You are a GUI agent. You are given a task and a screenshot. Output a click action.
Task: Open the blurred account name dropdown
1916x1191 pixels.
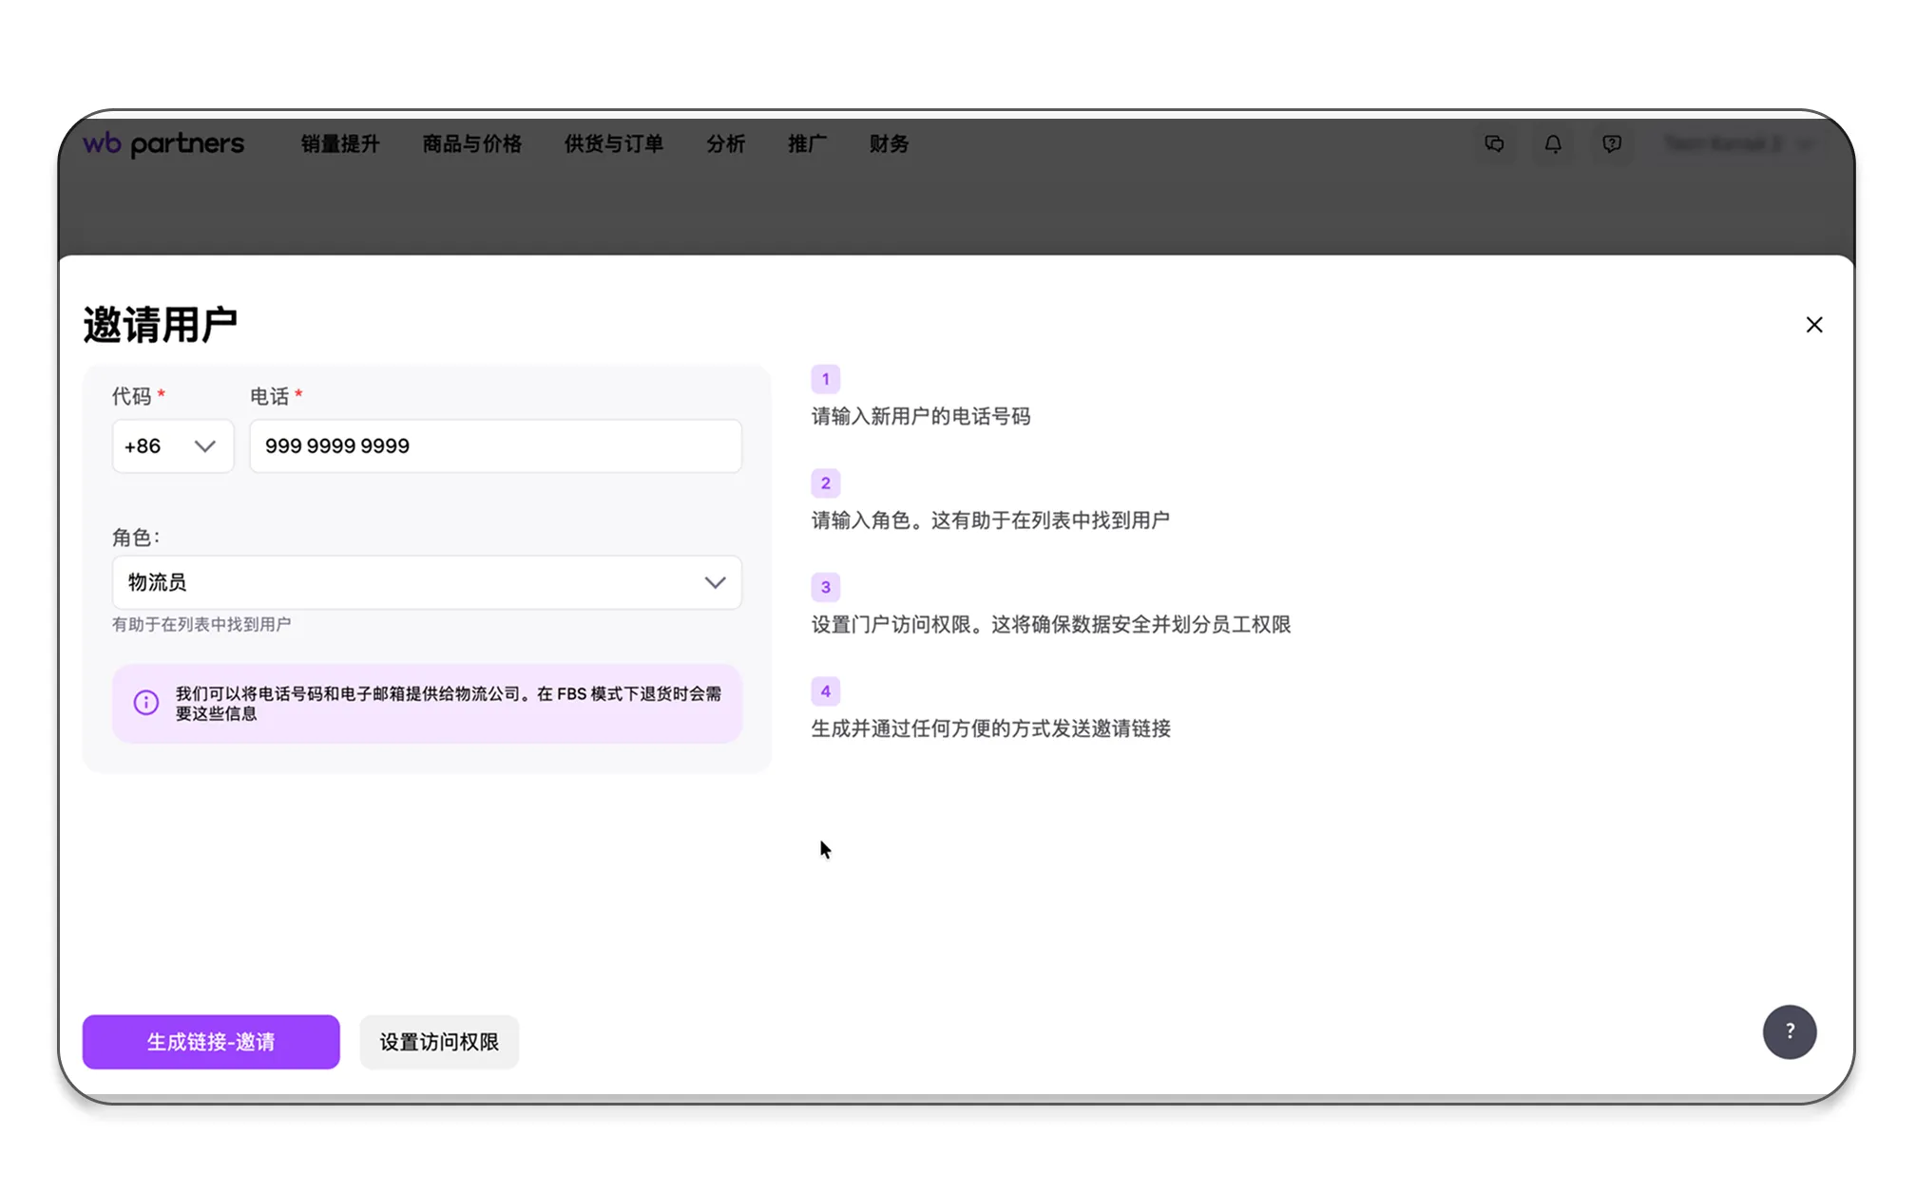pos(1739,143)
